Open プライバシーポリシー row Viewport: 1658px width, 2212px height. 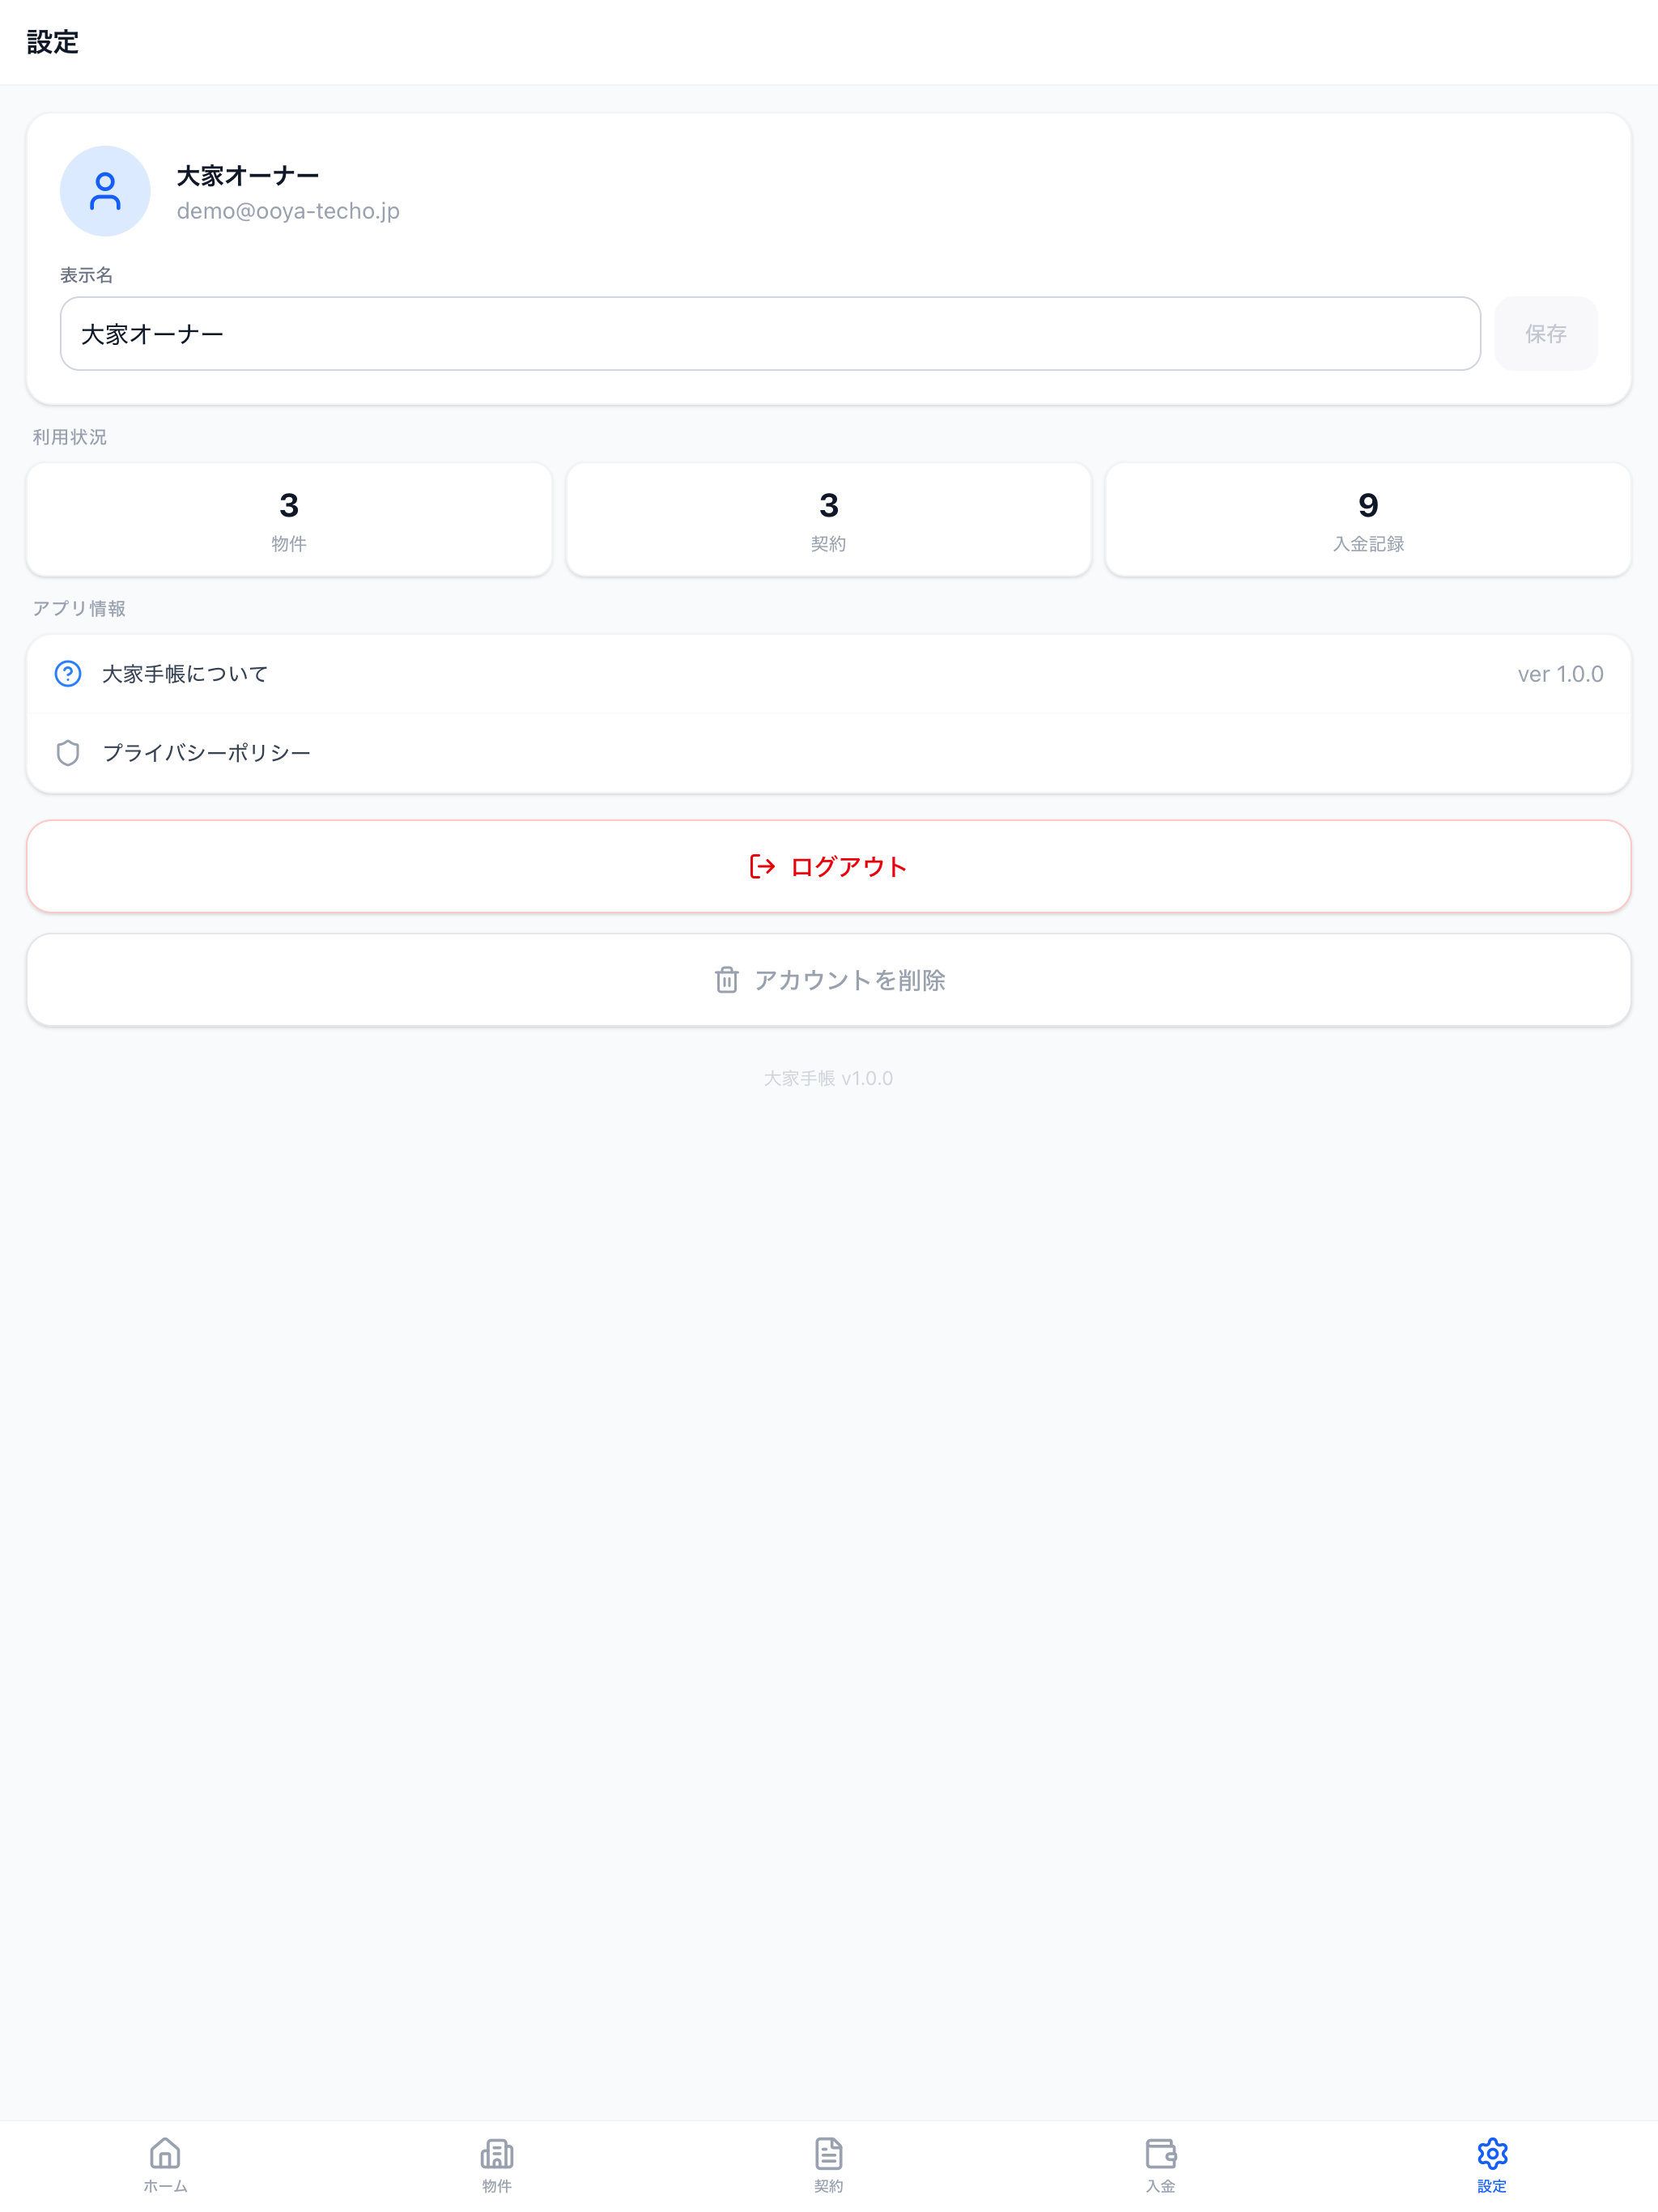point(829,753)
